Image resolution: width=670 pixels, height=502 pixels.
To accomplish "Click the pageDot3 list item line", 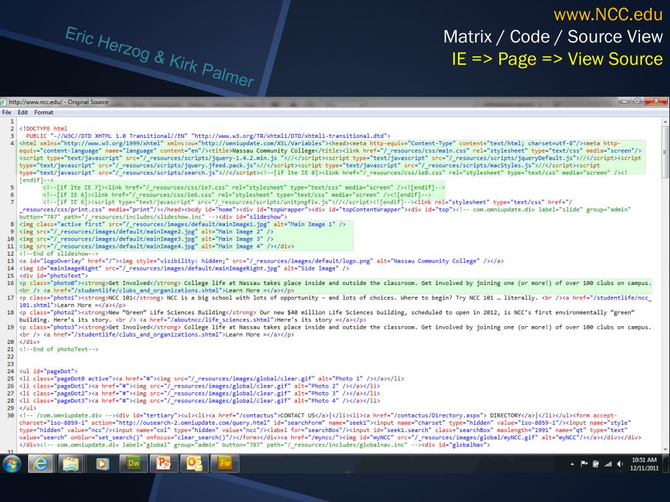I will 200,401.
